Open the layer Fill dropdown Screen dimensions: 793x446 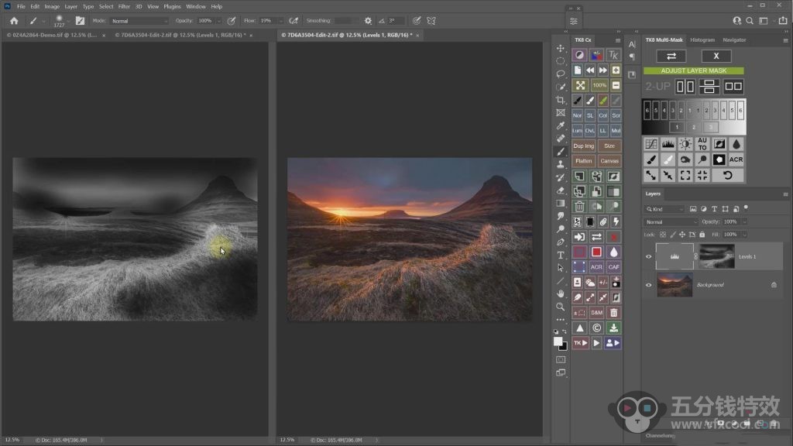tap(744, 235)
